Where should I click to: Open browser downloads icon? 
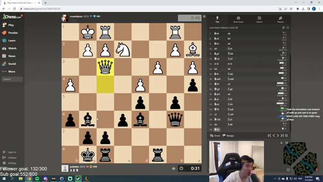[303, 9]
